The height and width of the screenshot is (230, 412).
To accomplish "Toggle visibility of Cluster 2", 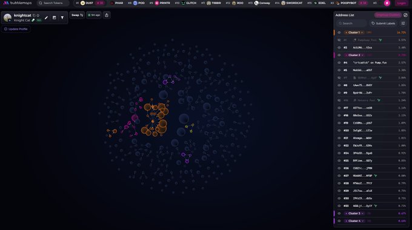I will (x=339, y=55).
